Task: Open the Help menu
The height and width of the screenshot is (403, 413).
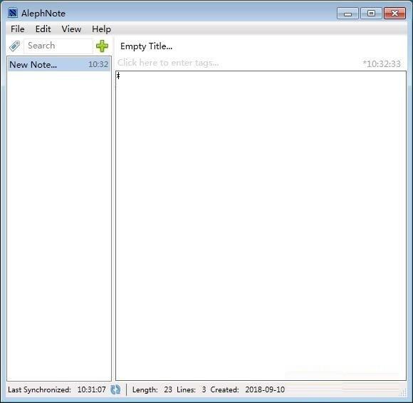Action: (101, 29)
